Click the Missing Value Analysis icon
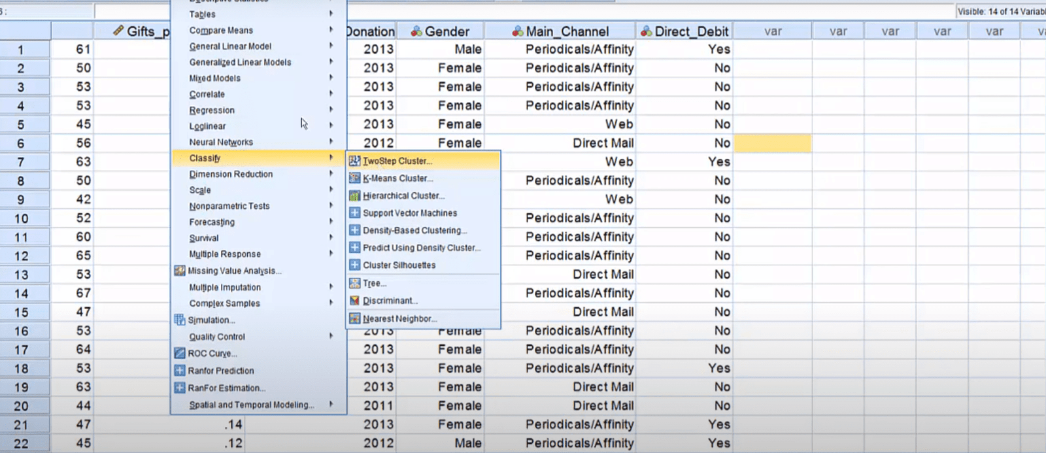 180,271
